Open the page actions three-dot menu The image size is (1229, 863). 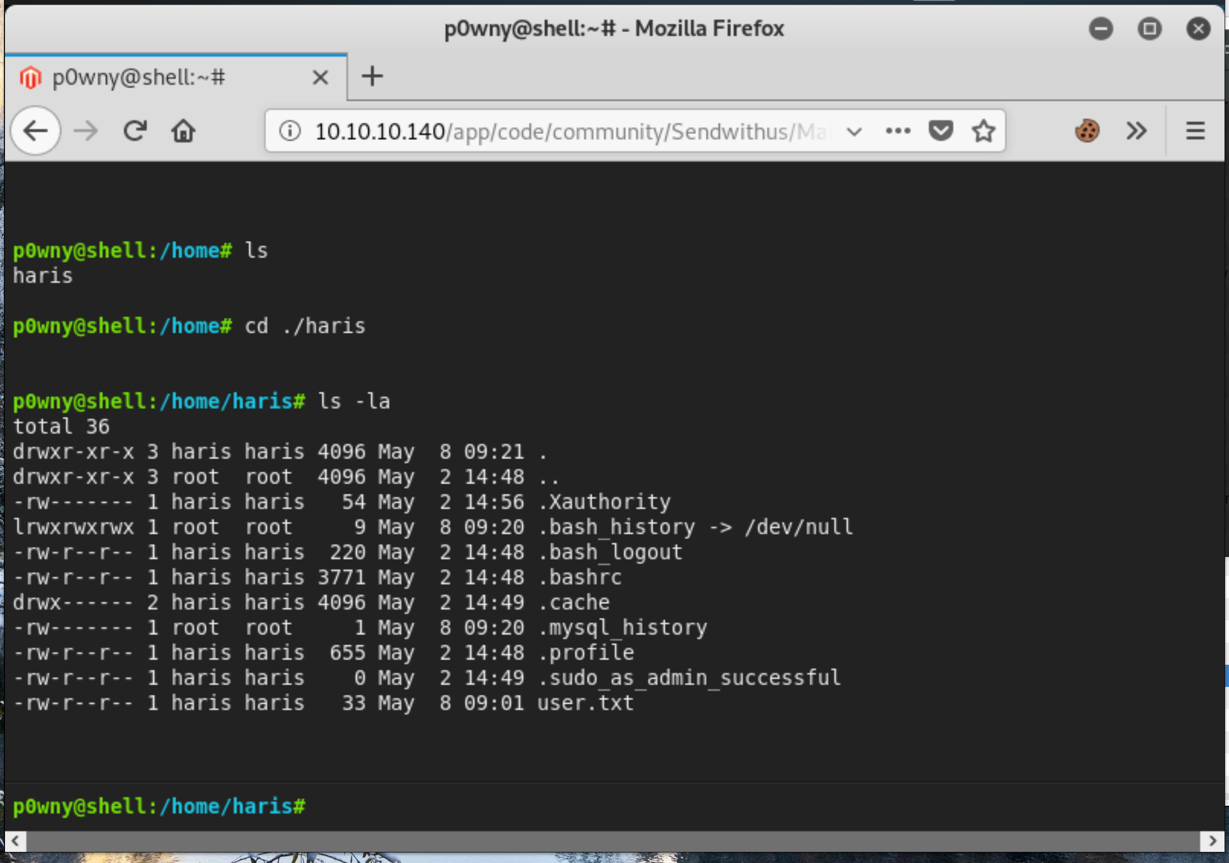898,131
